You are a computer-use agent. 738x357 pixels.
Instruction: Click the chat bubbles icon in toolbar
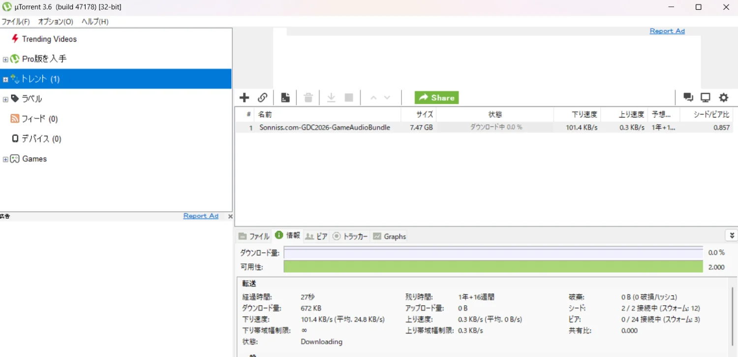click(x=688, y=97)
